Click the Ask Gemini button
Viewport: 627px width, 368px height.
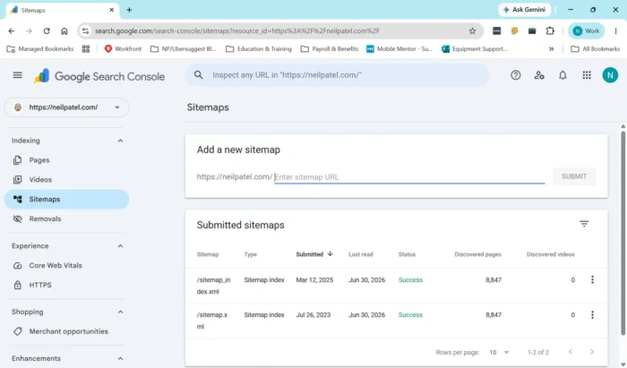click(525, 10)
